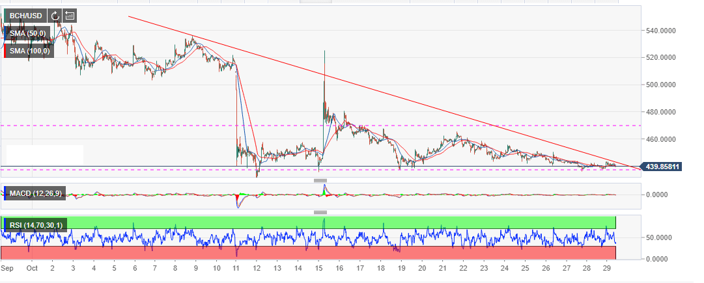Screen dimensions: 704x283
Task: Open the MACD (12,26,9) indicator settings
Action: point(36,193)
